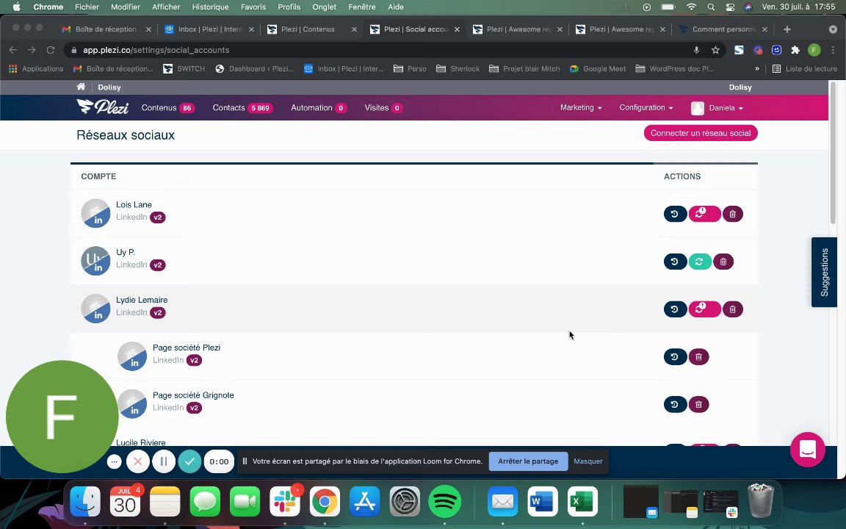
Task: Bookmark this page with star icon
Action: pyautogui.click(x=715, y=50)
